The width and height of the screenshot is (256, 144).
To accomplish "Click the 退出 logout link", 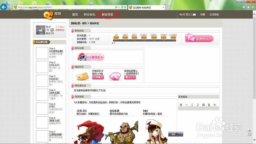I will [188, 15].
